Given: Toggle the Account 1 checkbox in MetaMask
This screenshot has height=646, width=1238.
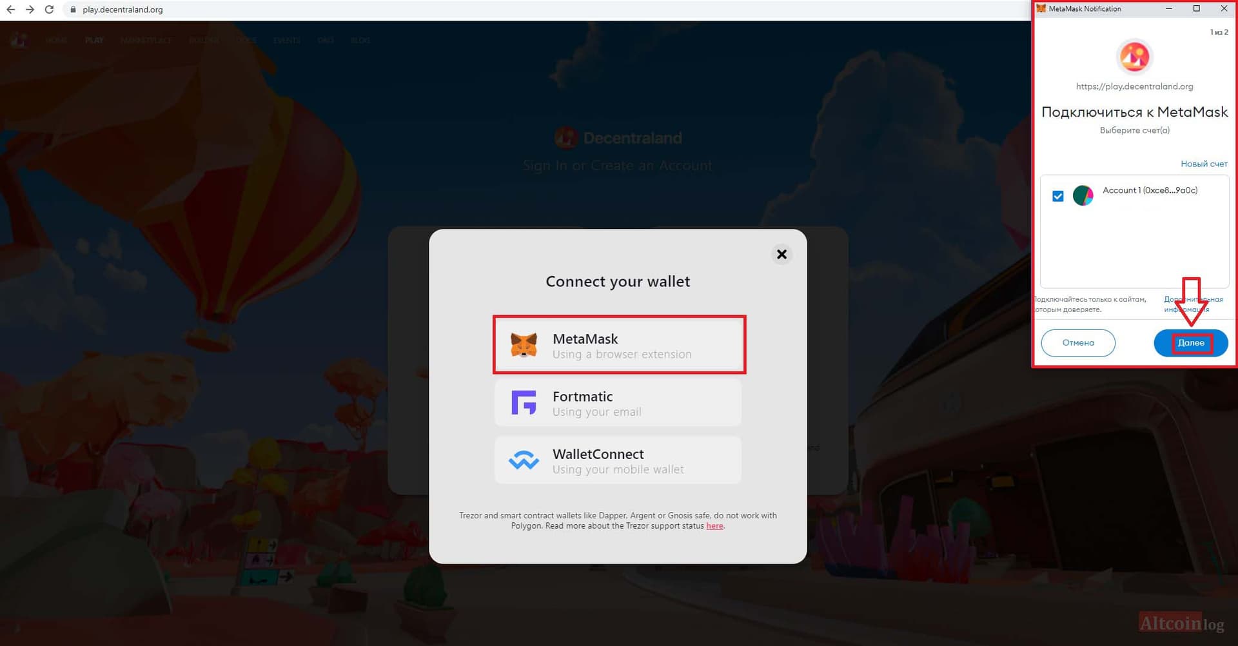Looking at the screenshot, I should click(1057, 196).
